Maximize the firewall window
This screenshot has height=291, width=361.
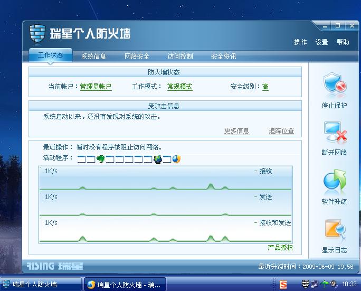coord(338,25)
